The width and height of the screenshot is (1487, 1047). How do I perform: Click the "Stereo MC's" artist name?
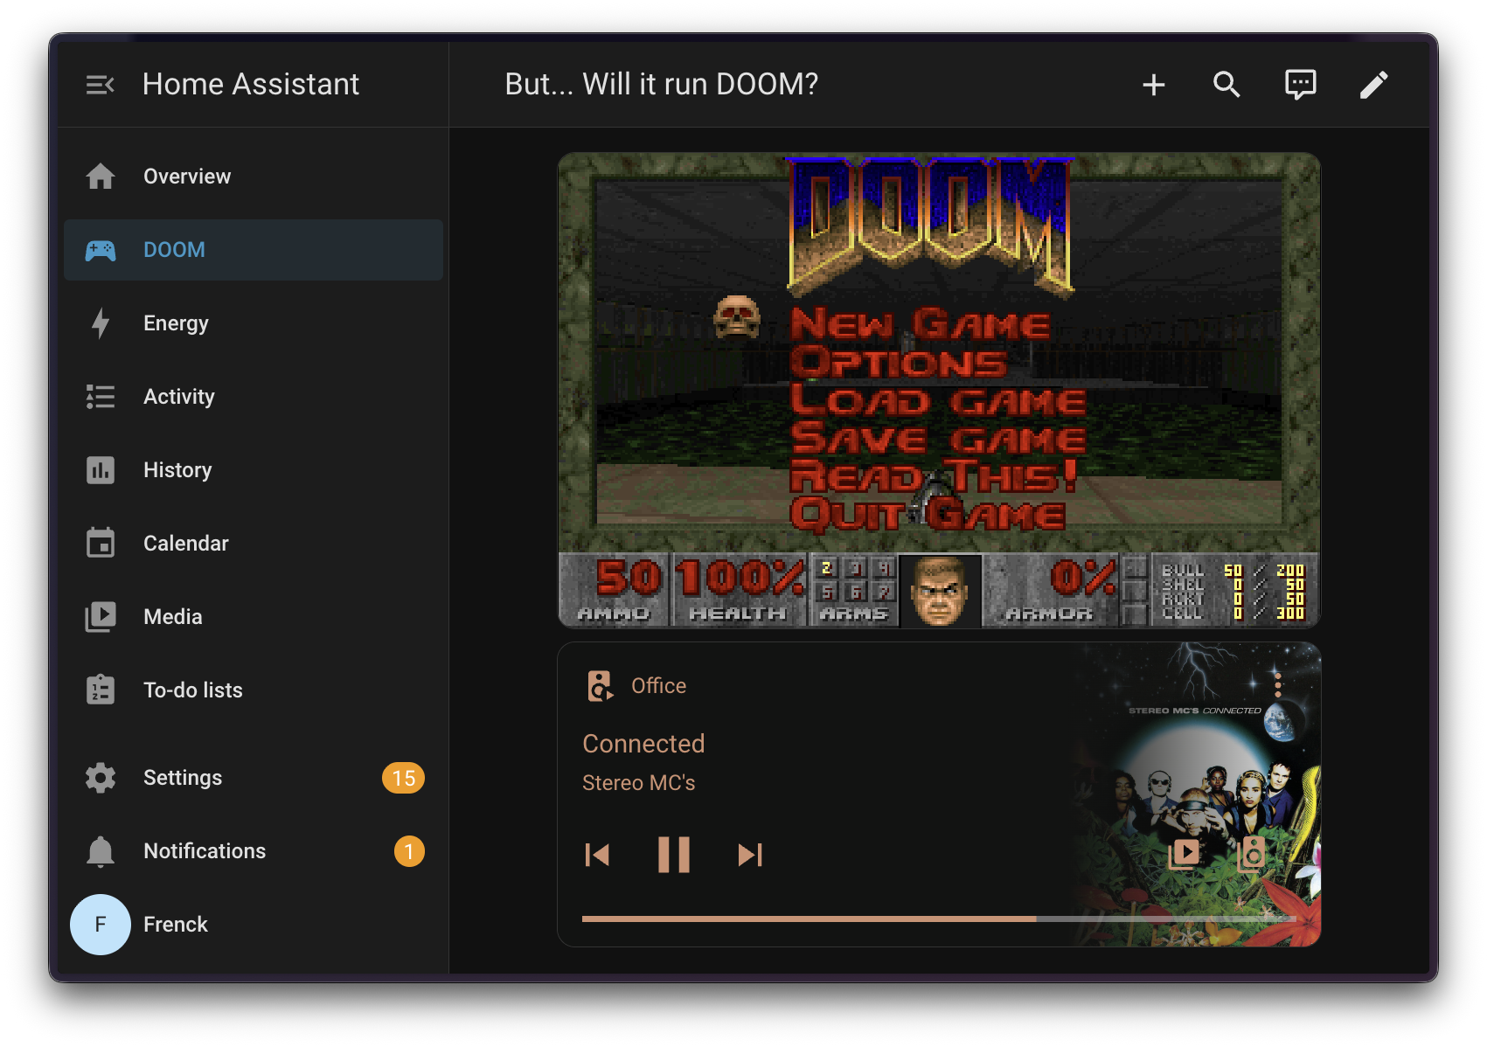639,783
